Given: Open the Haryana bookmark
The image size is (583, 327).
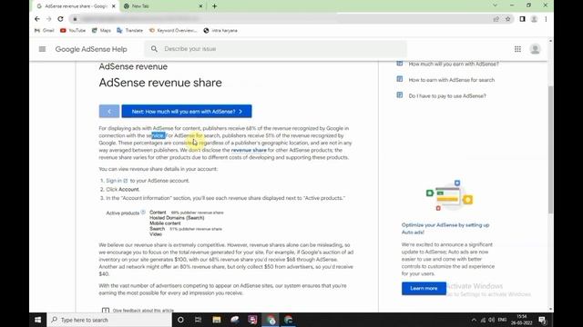Looking at the screenshot, I should pos(220,30).
